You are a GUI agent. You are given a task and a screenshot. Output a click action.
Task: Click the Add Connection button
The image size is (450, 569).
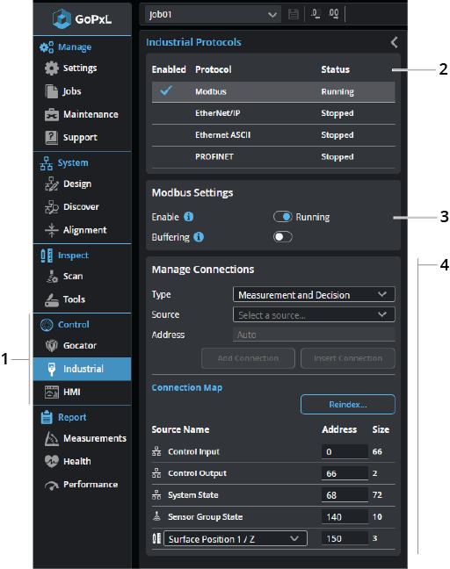coord(248,358)
